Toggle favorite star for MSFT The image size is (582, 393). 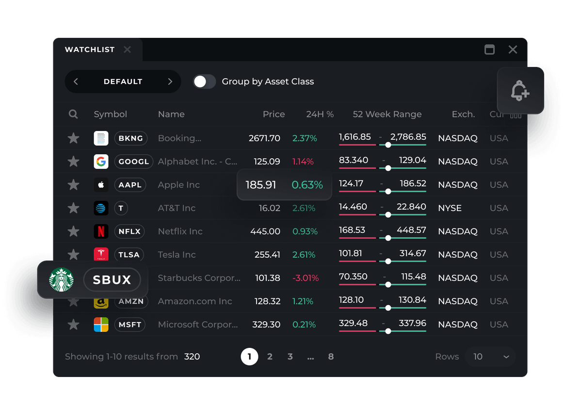tap(73, 325)
